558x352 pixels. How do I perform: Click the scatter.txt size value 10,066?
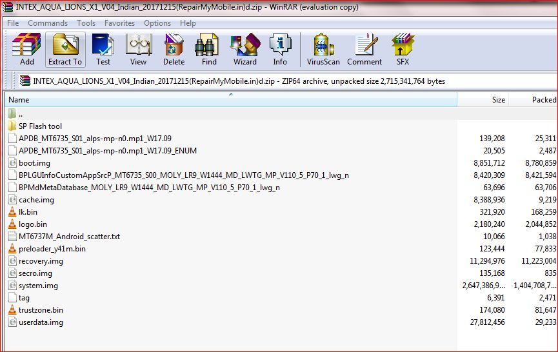[494, 237]
